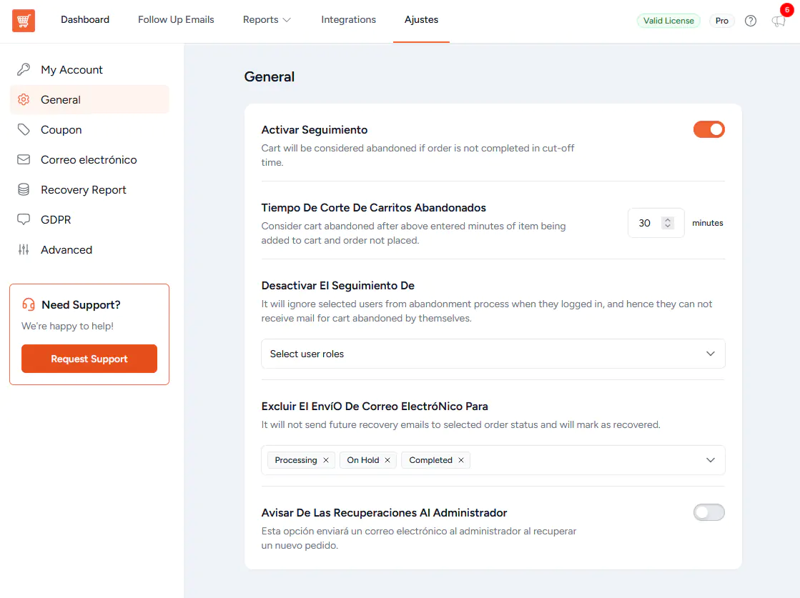Open notifications via the bell icon

(778, 22)
